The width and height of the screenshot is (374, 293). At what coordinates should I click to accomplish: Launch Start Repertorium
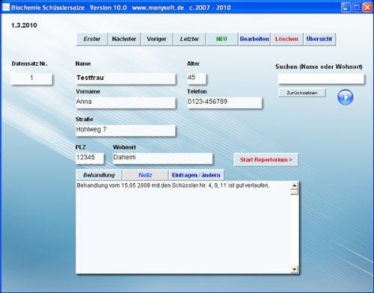[x=266, y=160]
